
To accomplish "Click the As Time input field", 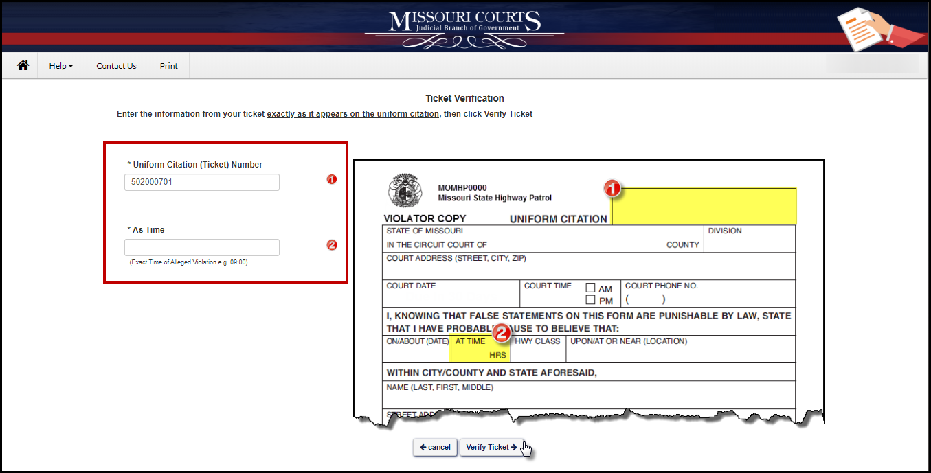I will [202, 247].
